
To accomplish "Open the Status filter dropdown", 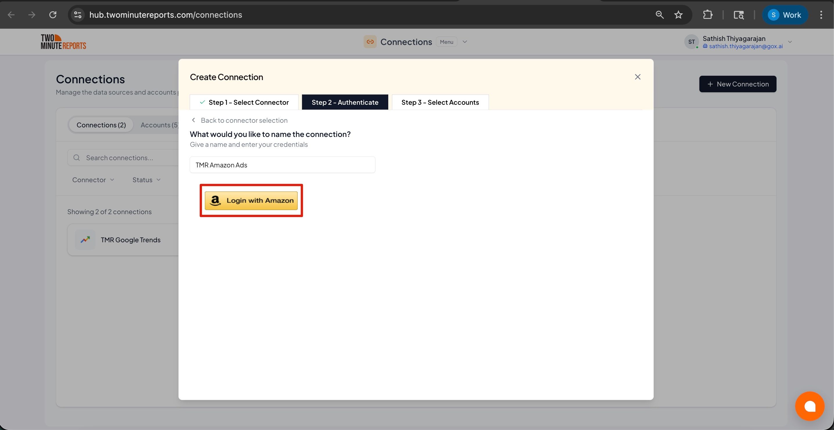I will [146, 180].
